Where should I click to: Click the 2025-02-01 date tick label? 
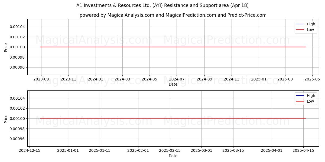138,151
